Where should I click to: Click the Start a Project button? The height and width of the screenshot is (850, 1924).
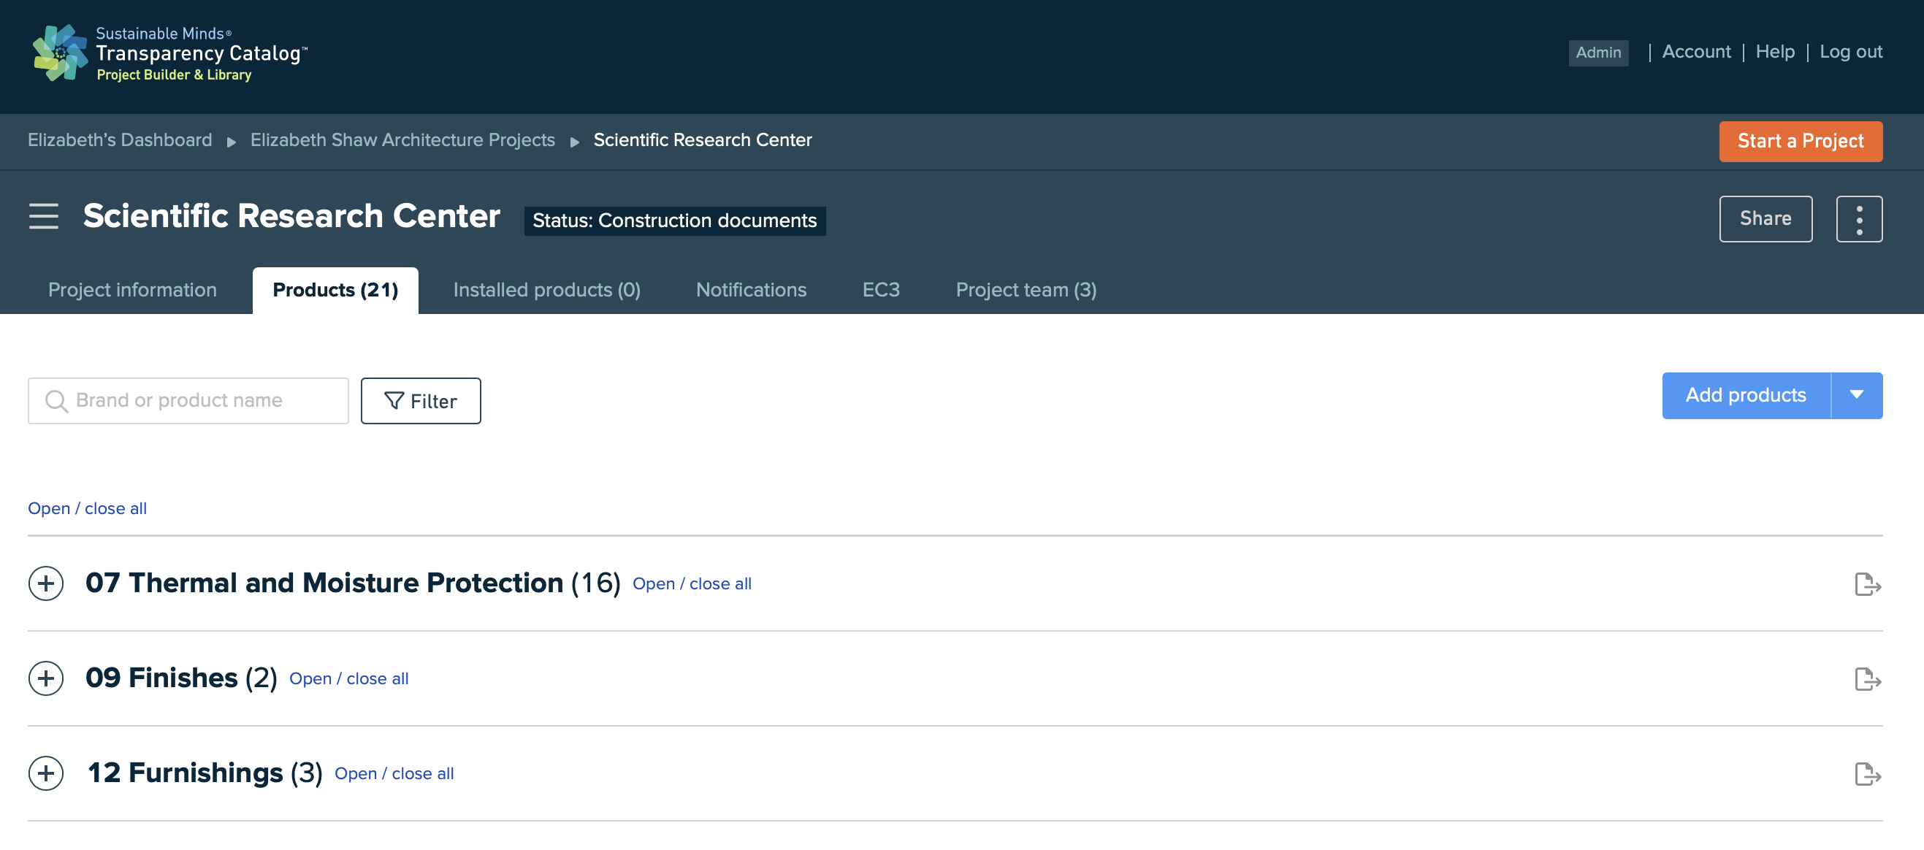click(1800, 141)
